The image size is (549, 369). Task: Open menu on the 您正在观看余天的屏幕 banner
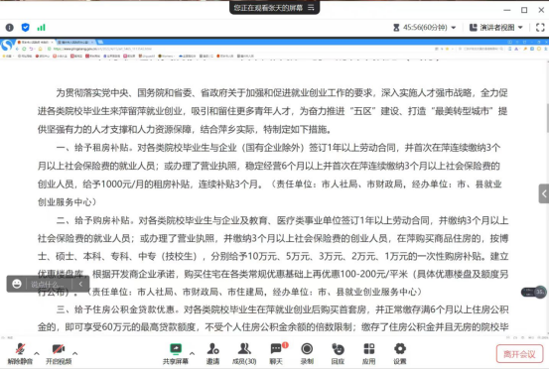[311, 7]
